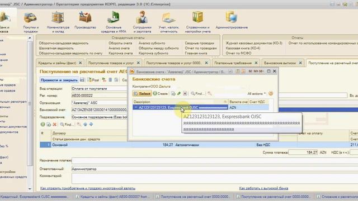Close the Кредиты и займы (факт) tab
This screenshot has width=358, height=201.
(x=80, y=63)
